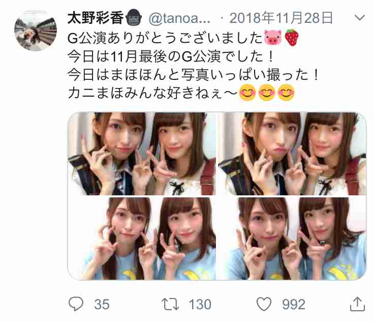The height and width of the screenshot is (322, 374).
Task: Click the pig face emoji
Action: [273, 38]
